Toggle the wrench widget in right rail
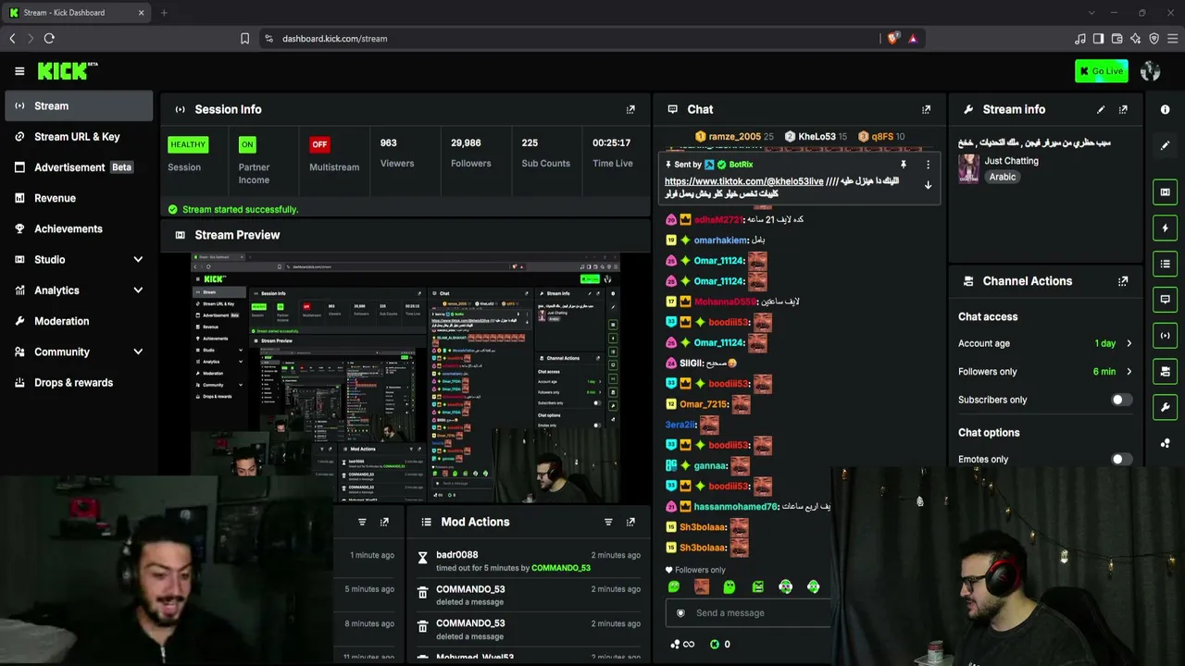The image size is (1185, 666). point(1166,407)
